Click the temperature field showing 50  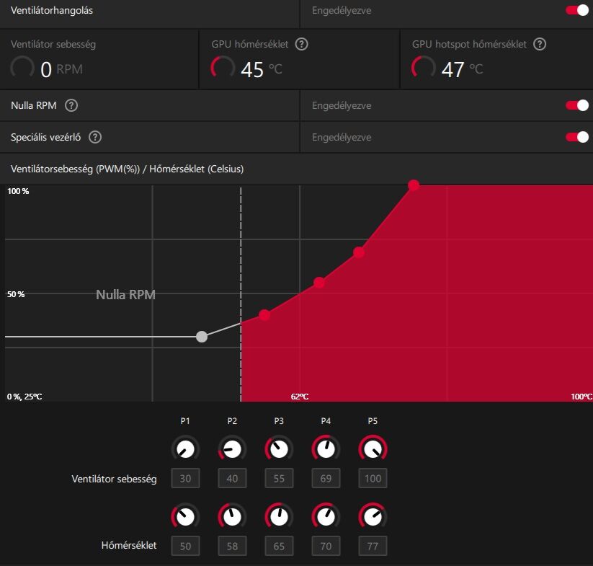185,546
